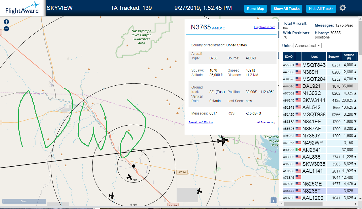Select the N8268T row
This screenshot has height=209, width=362.
coord(320,191)
